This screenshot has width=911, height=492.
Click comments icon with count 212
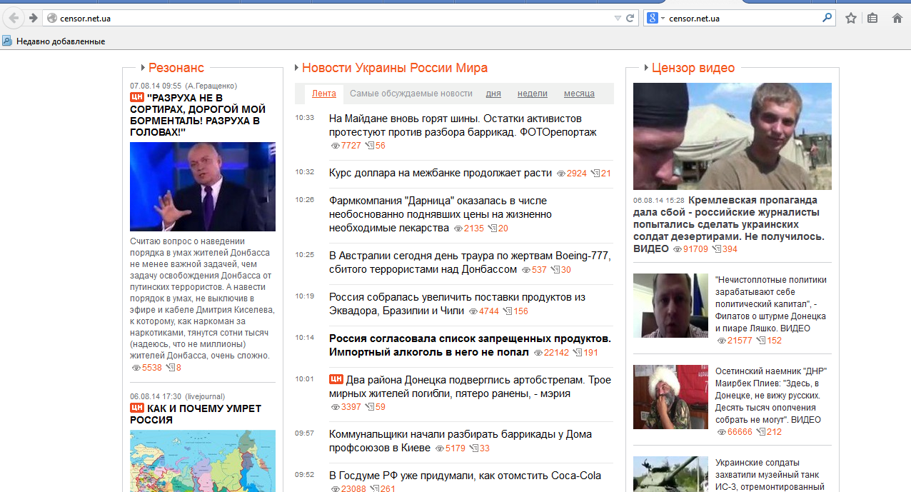760,432
